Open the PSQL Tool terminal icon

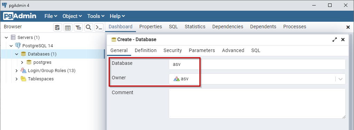point(99,28)
